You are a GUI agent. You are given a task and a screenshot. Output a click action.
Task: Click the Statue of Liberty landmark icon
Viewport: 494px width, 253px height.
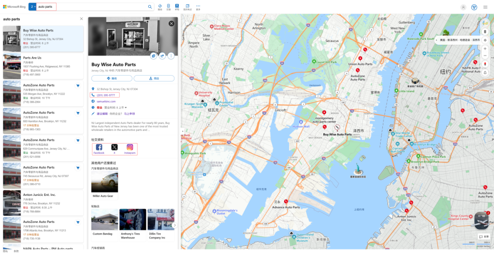pyautogui.click(x=358, y=169)
